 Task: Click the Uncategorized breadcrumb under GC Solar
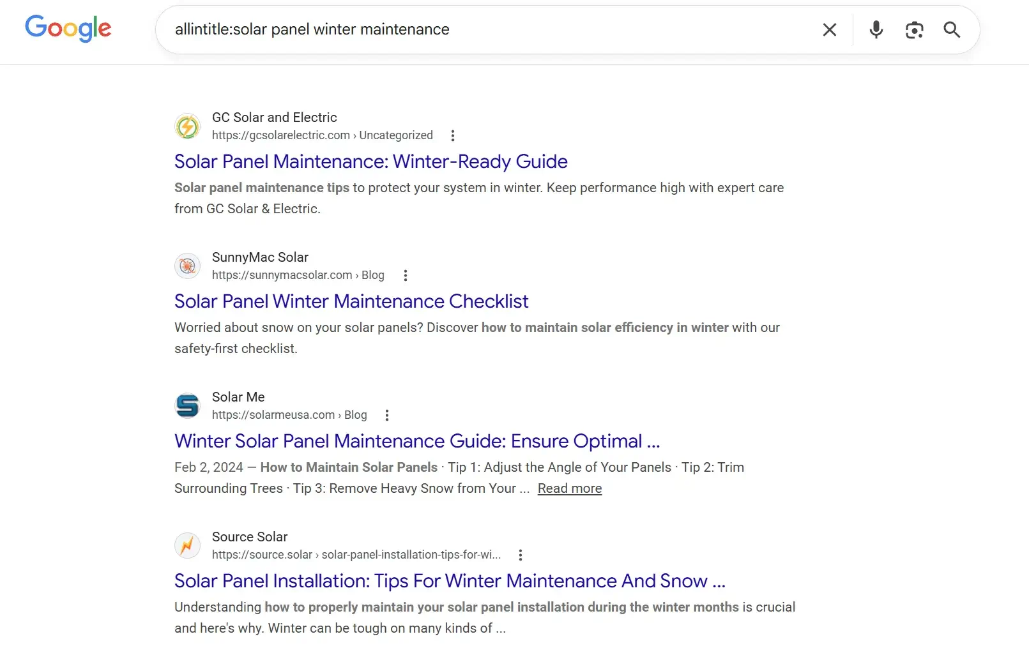point(395,135)
